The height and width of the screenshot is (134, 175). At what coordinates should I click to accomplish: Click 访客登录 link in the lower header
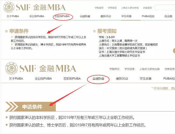coord(169,69)
